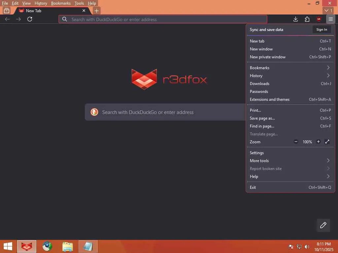Enter full screen via zoom row arrow icon
The width and height of the screenshot is (338, 253).
pyautogui.click(x=327, y=142)
